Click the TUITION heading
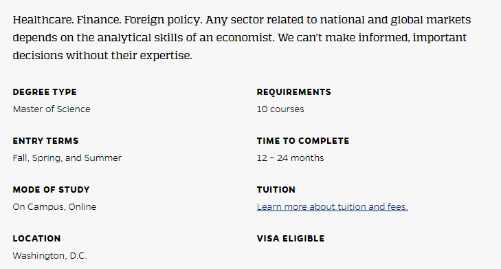The image size is (501, 269). pos(276,190)
